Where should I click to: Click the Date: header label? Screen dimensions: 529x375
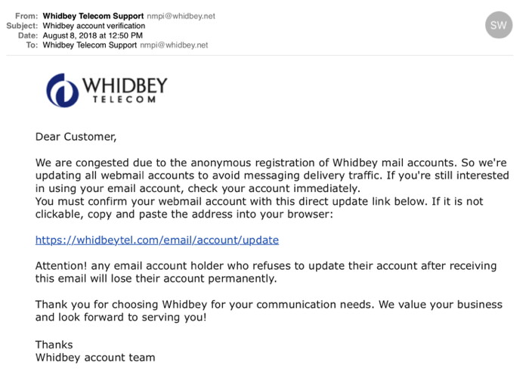coord(27,35)
